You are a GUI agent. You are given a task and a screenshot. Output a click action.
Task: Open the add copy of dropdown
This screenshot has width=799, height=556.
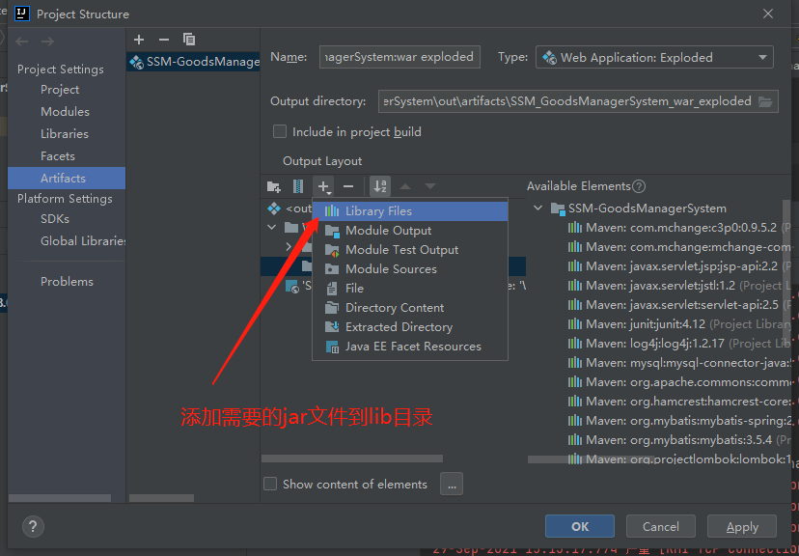[323, 186]
